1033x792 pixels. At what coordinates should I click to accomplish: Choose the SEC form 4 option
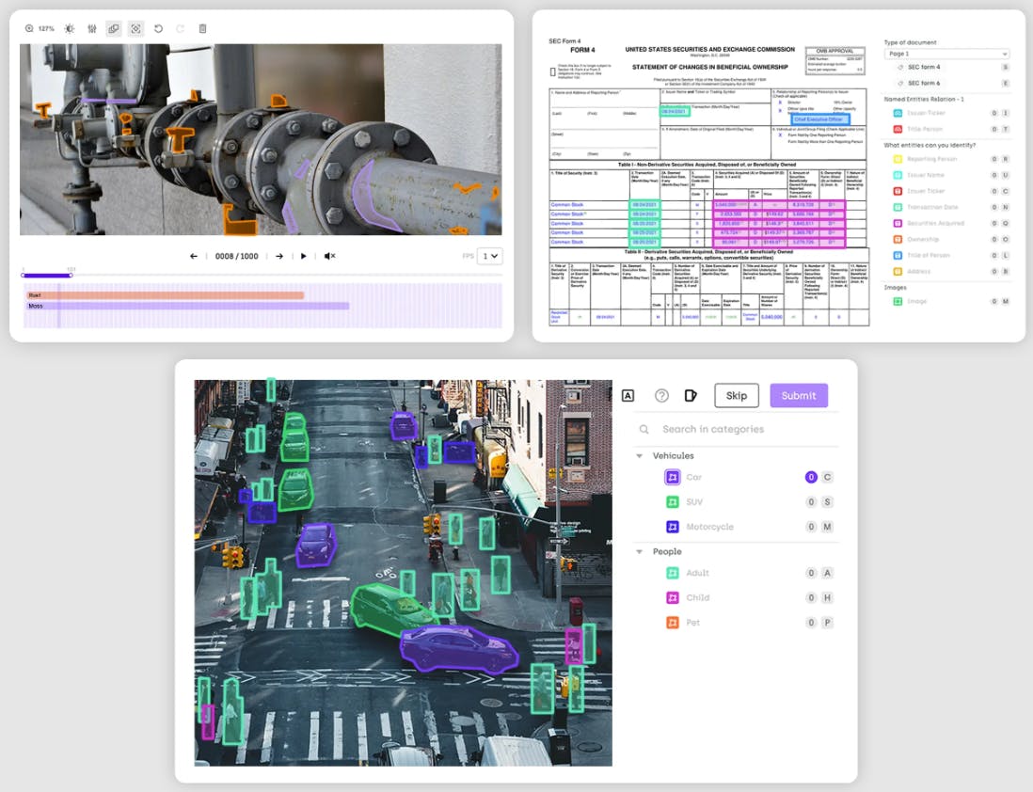(924, 67)
